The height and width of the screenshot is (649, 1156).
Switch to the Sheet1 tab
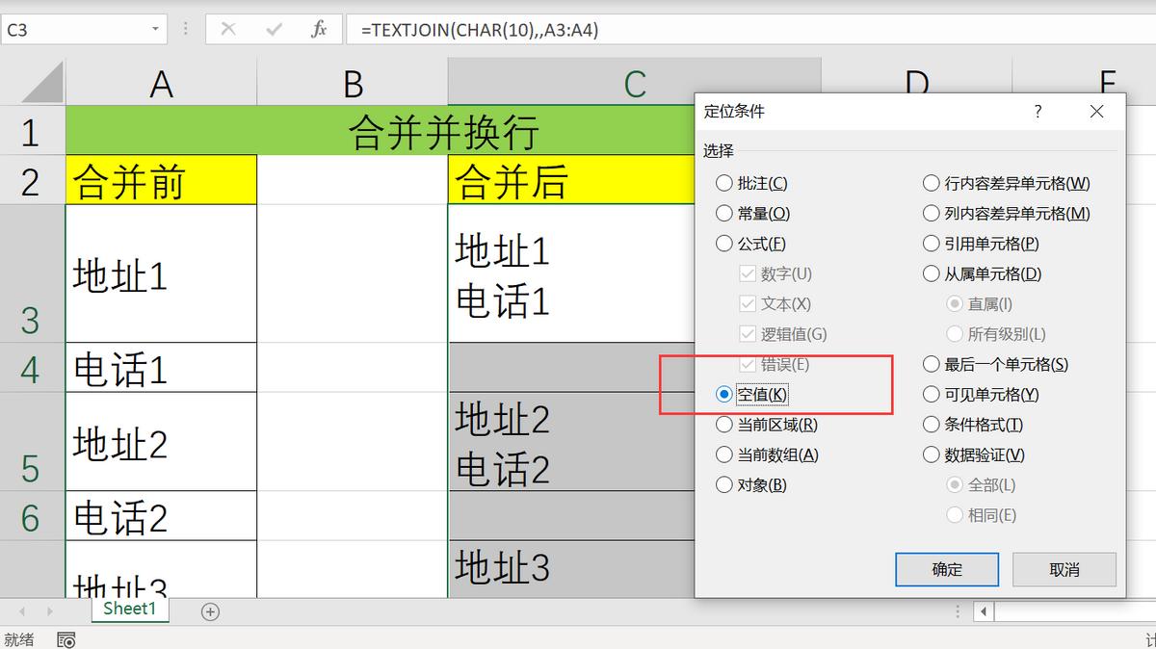[x=129, y=609]
